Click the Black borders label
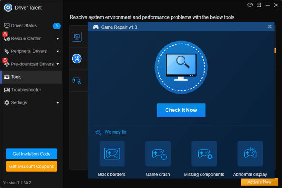The height and width of the screenshot is (188, 282). pyautogui.click(x=112, y=175)
